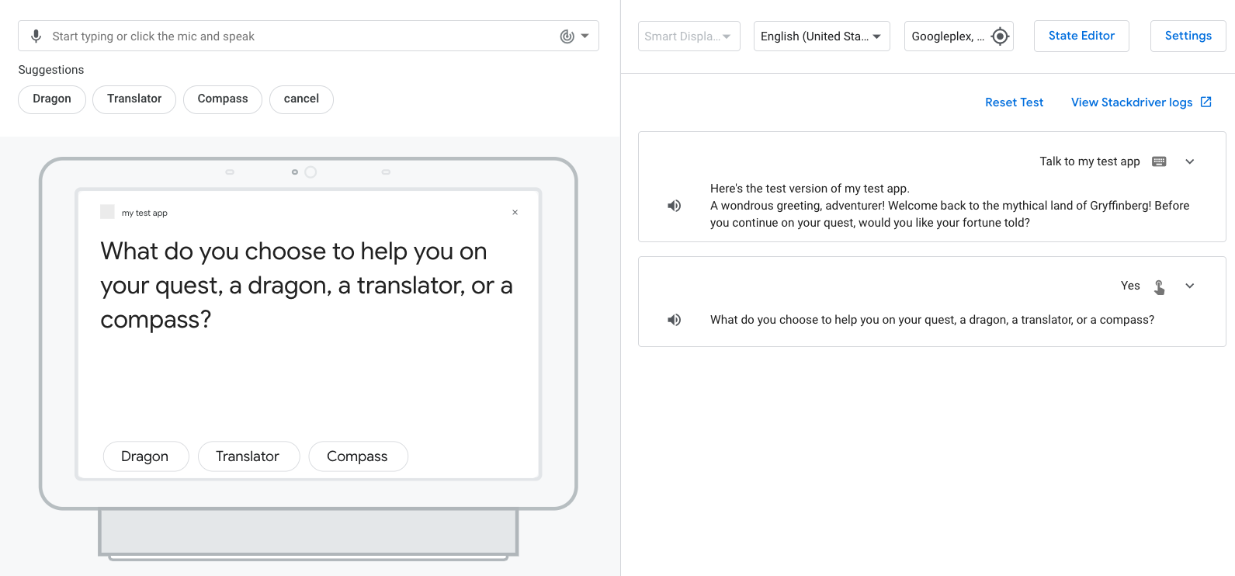The width and height of the screenshot is (1235, 576).
Task: Open the State Editor
Action: point(1081,36)
